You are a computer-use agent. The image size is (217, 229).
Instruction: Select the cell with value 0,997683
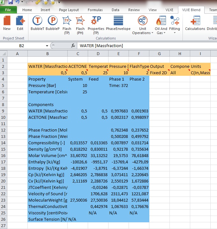tap(118, 111)
